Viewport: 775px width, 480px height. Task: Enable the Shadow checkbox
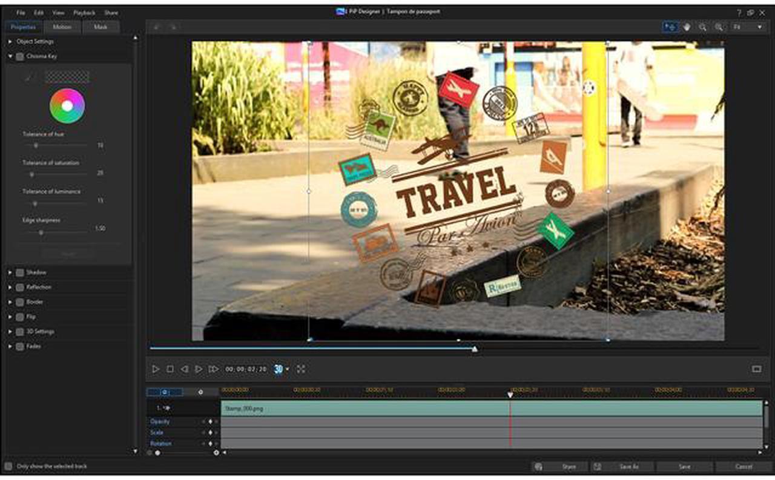20,273
